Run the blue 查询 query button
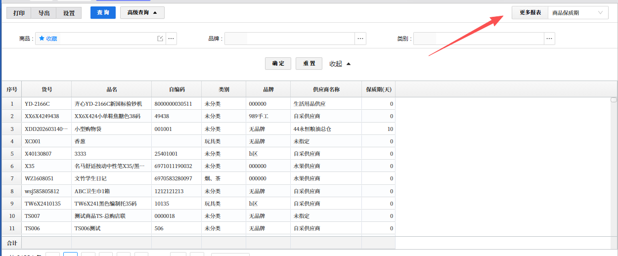The image size is (618, 256). pos(103,13)
